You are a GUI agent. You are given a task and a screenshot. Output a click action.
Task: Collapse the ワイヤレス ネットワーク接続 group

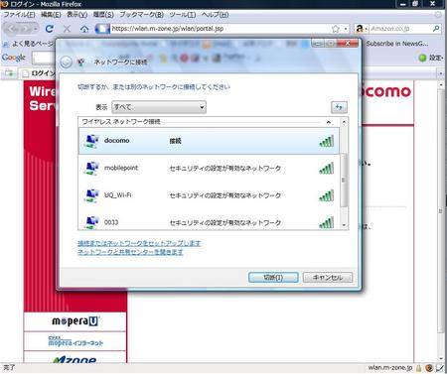(x=329, y=122)
